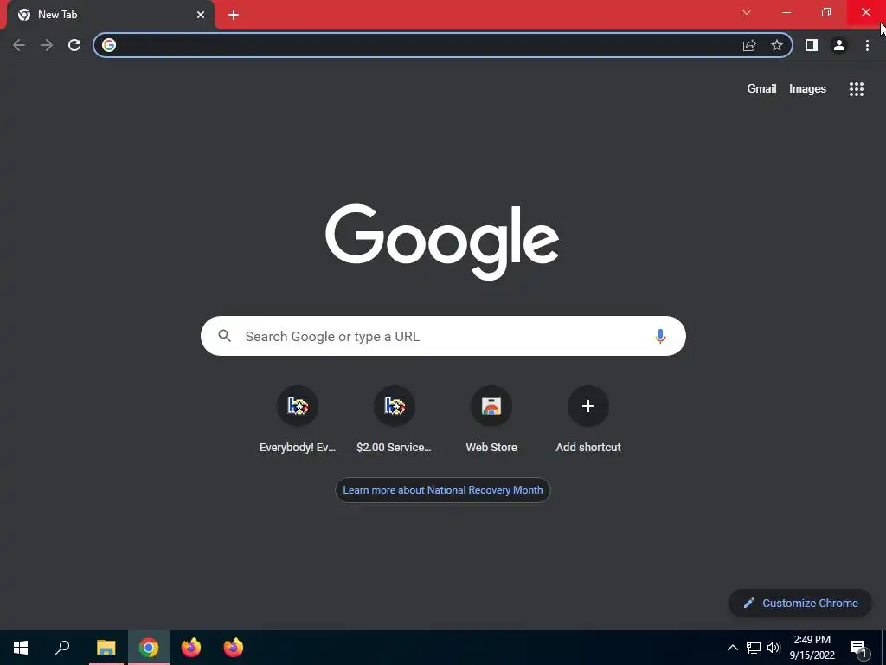Learn more about National Recovery Month
This screenshot has width=886, height=665.
click(442, 490)
